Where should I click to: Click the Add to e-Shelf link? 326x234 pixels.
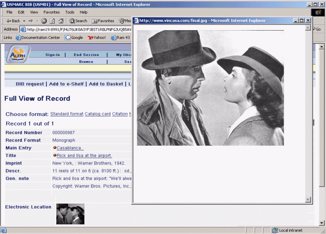67,84
